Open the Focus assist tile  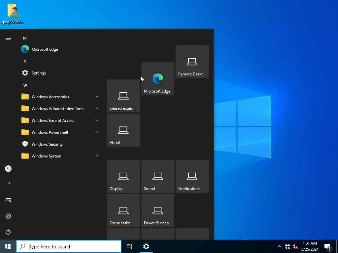tap(123, 211)
